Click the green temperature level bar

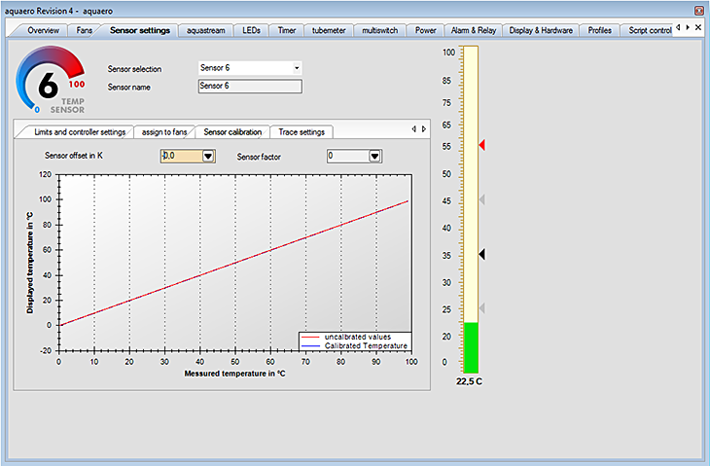[471, 347]
